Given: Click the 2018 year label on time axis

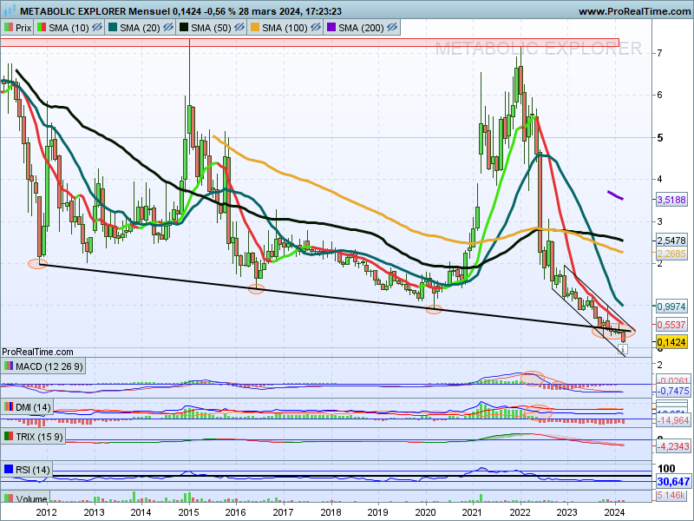Looking at the screenshot, I should click(331, 512).
